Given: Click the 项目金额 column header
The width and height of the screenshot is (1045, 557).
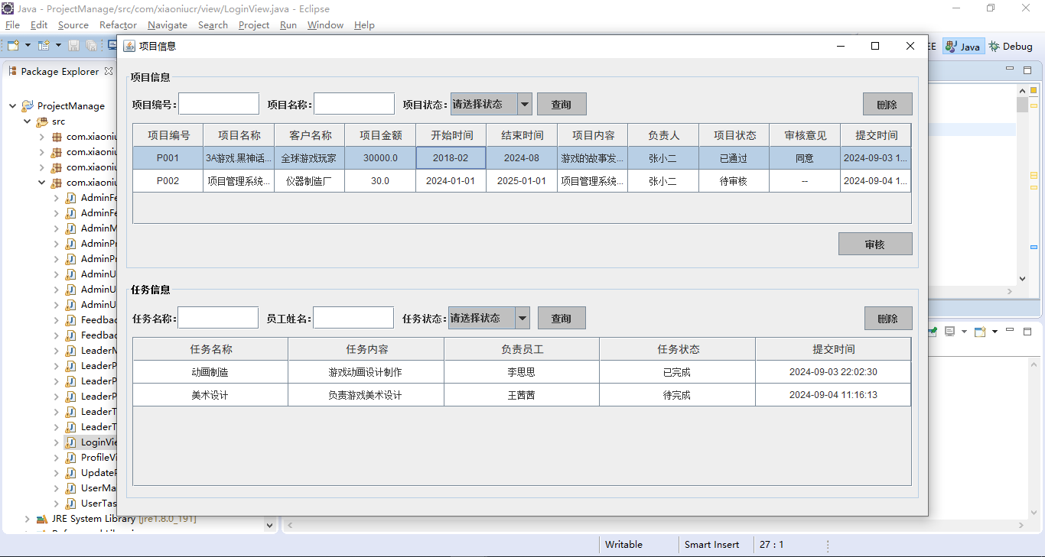Looking at the screenshot, I should pos(380,135).
